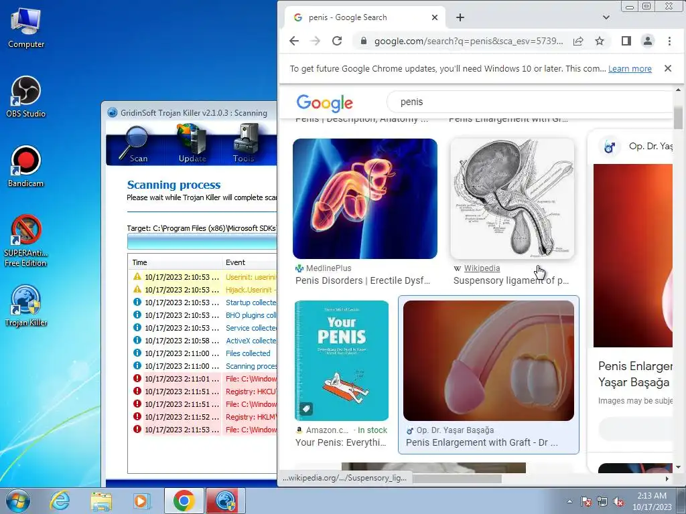Click the Wikipedia source link
This screenshot has width=686, height=514.
pyautogui.click(x=482, y=268)
